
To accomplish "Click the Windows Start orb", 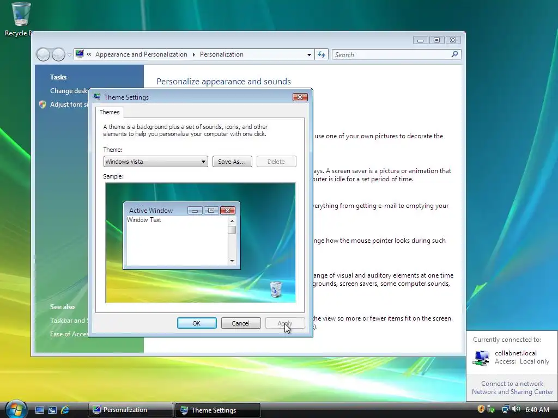I will (16, 409).
